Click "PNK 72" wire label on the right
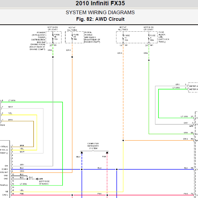Viewport: 198px width, 198px height. pos(188,194)
